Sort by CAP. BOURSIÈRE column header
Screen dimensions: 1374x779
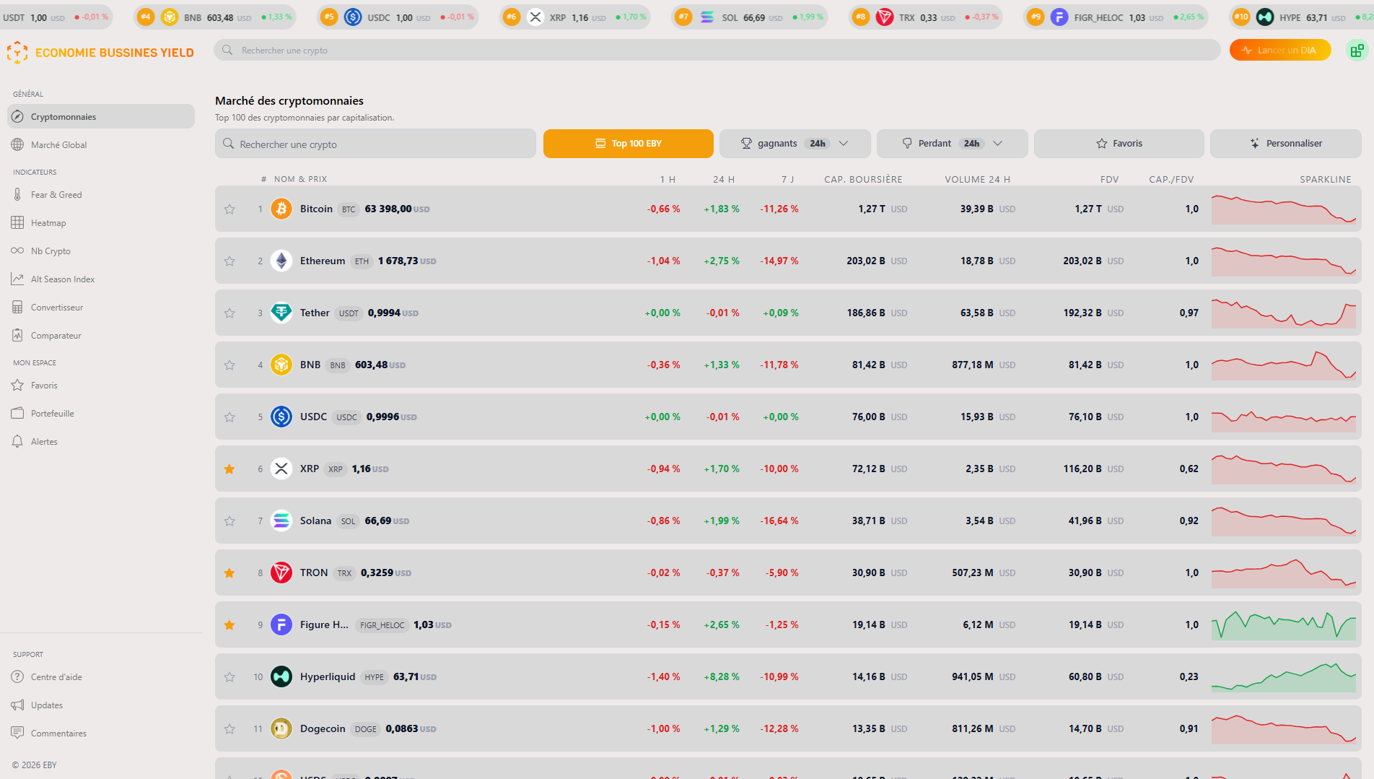click(x=863, y=179)
